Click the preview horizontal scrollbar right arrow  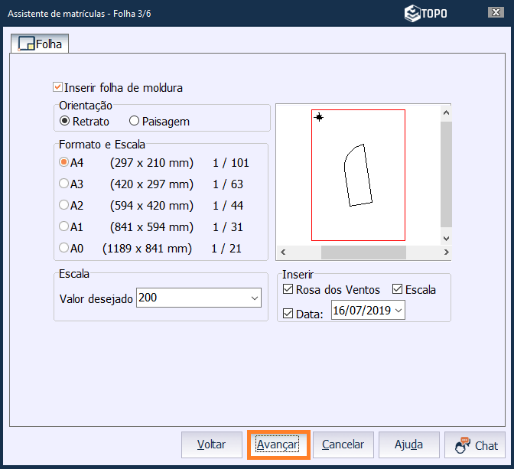point(445,252)
